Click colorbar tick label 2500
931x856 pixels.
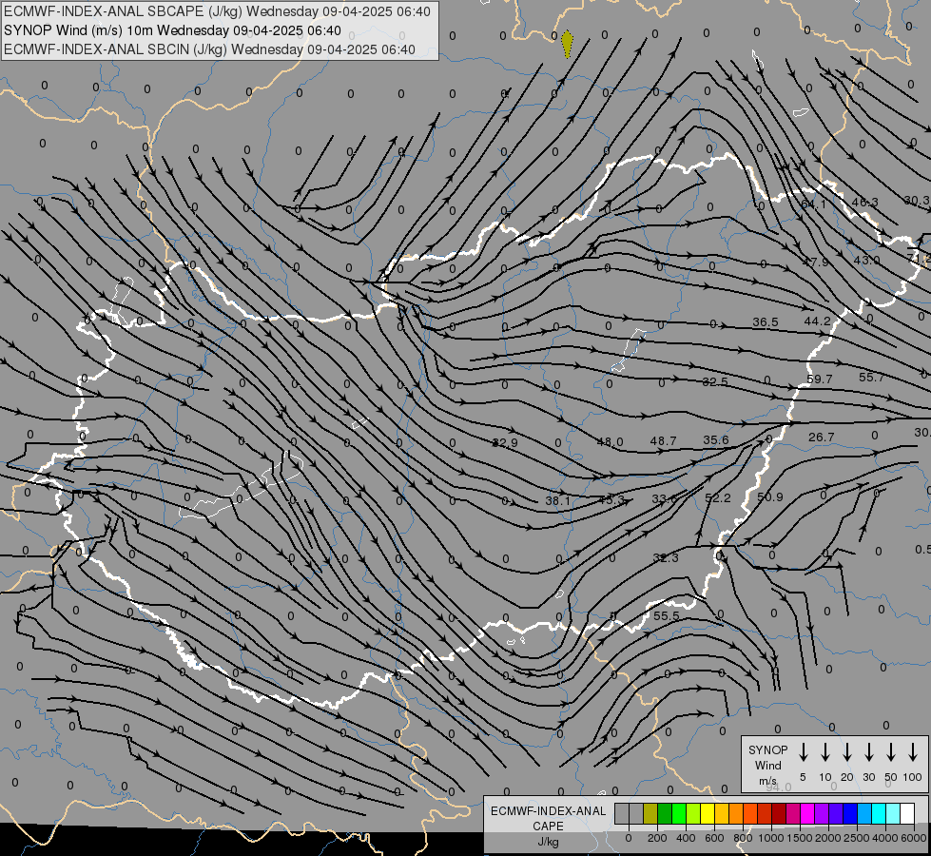(x=857, y=838)
